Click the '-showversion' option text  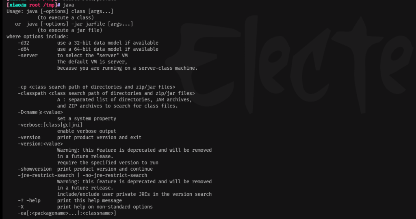(35, 169)
